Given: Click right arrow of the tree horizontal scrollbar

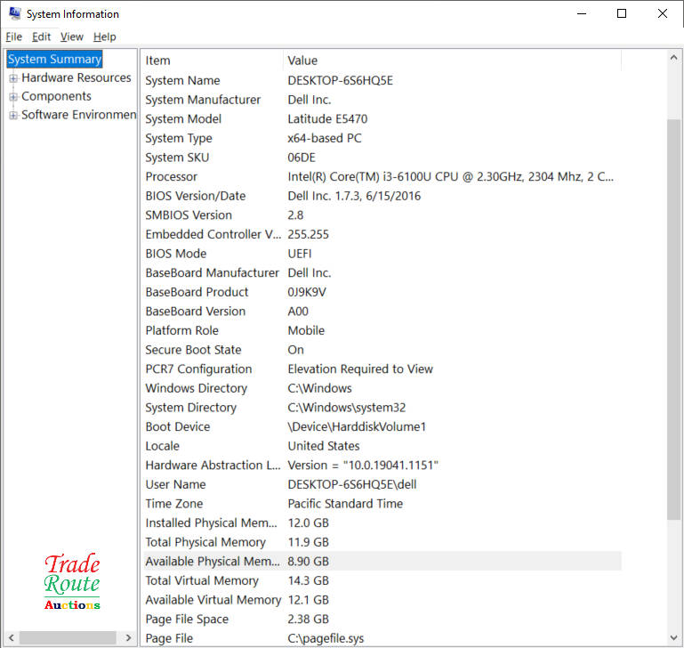Looking at the screenshot, I should (128, 638).
